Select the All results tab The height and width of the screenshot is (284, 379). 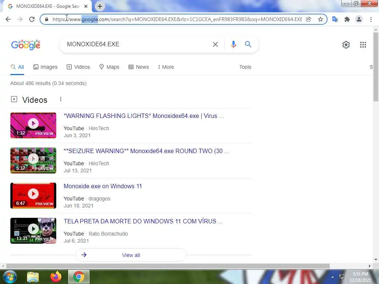(x=17, y=67)
